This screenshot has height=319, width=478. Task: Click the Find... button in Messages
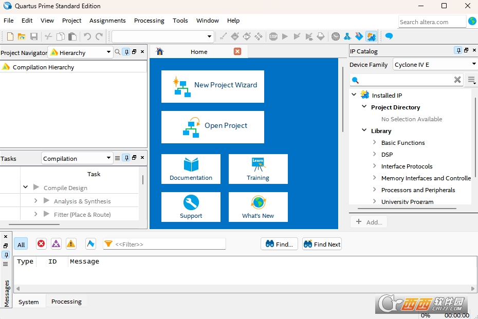[x=279, y=244]
